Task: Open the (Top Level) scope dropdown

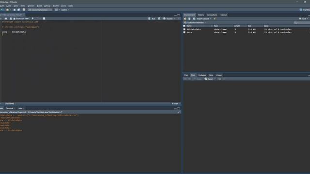Action: 10,103
